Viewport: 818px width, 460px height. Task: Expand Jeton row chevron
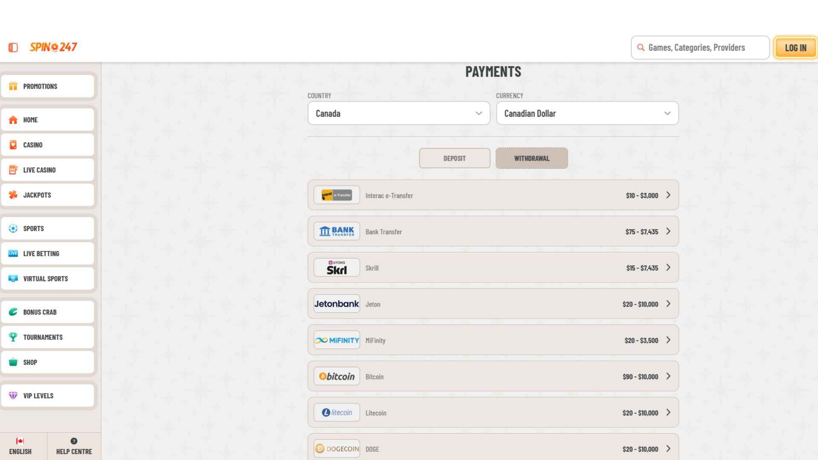click(x=668, y=304)
